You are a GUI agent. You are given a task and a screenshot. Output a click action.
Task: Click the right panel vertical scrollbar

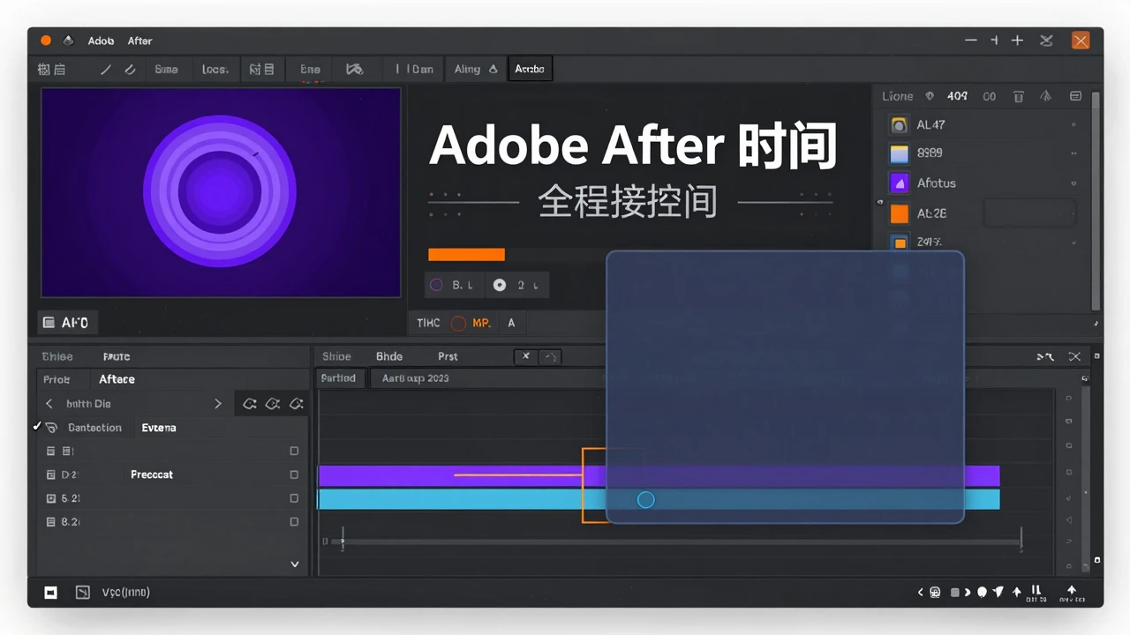pos(1096,200)
